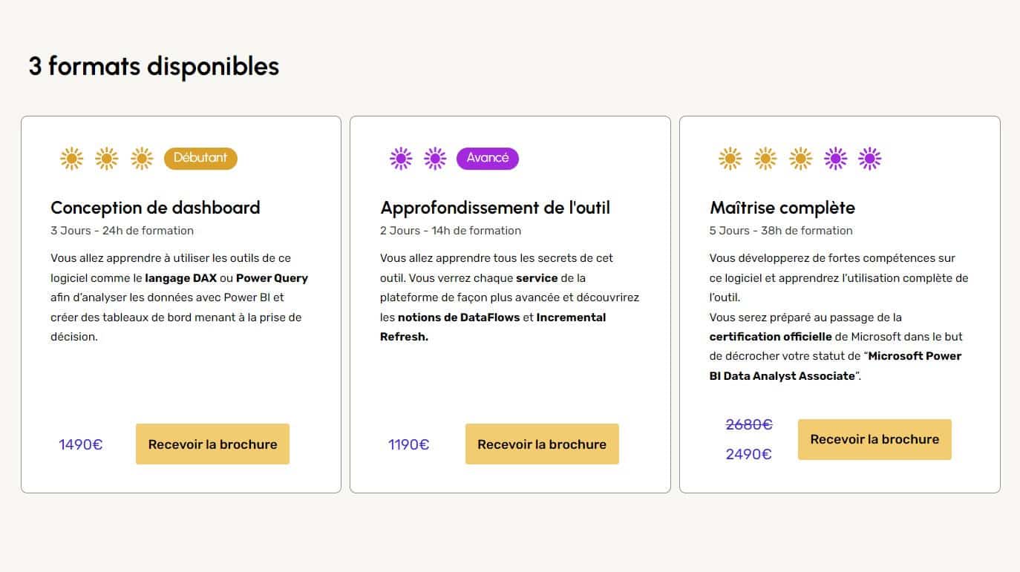Request brochure for Conception de dashboard
1020x572 pixels.
212,444
